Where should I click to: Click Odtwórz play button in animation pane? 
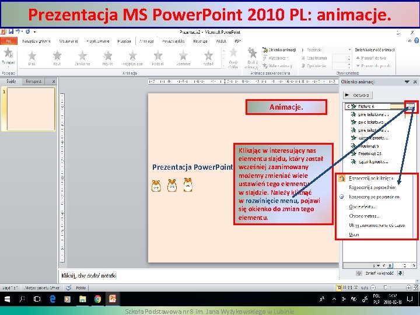(358, 95)
